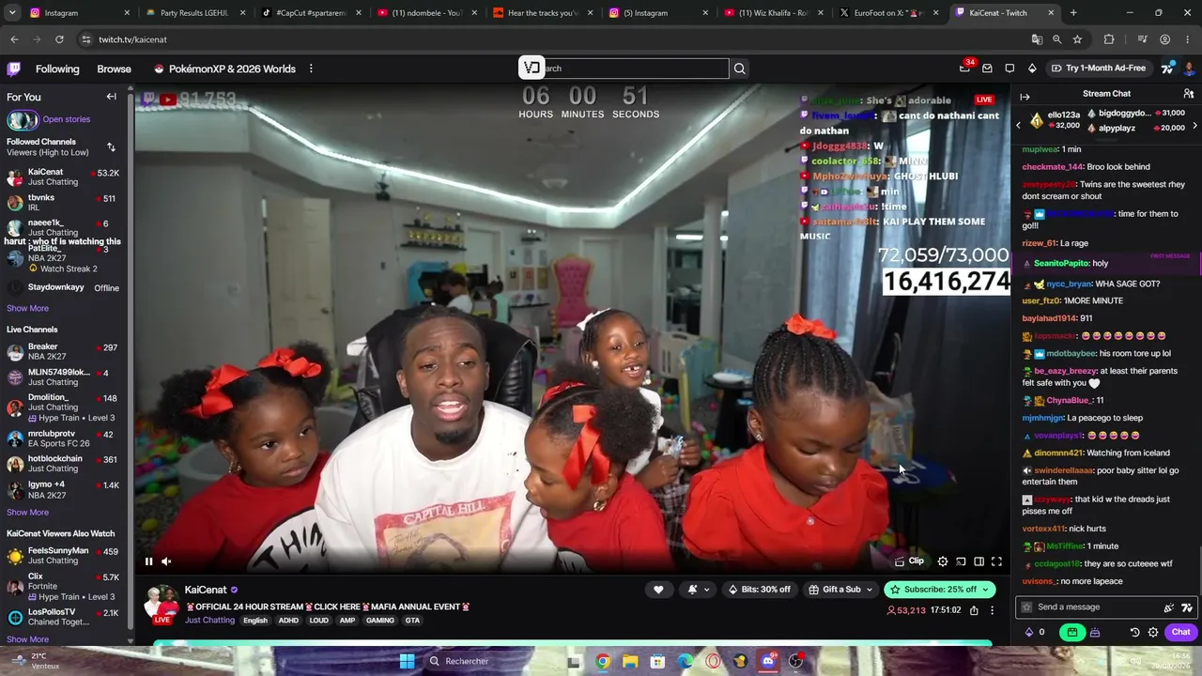Viewport: 1202px width, 676px height.
Task: Open video player settings gear
Action: tap(943, 561)
